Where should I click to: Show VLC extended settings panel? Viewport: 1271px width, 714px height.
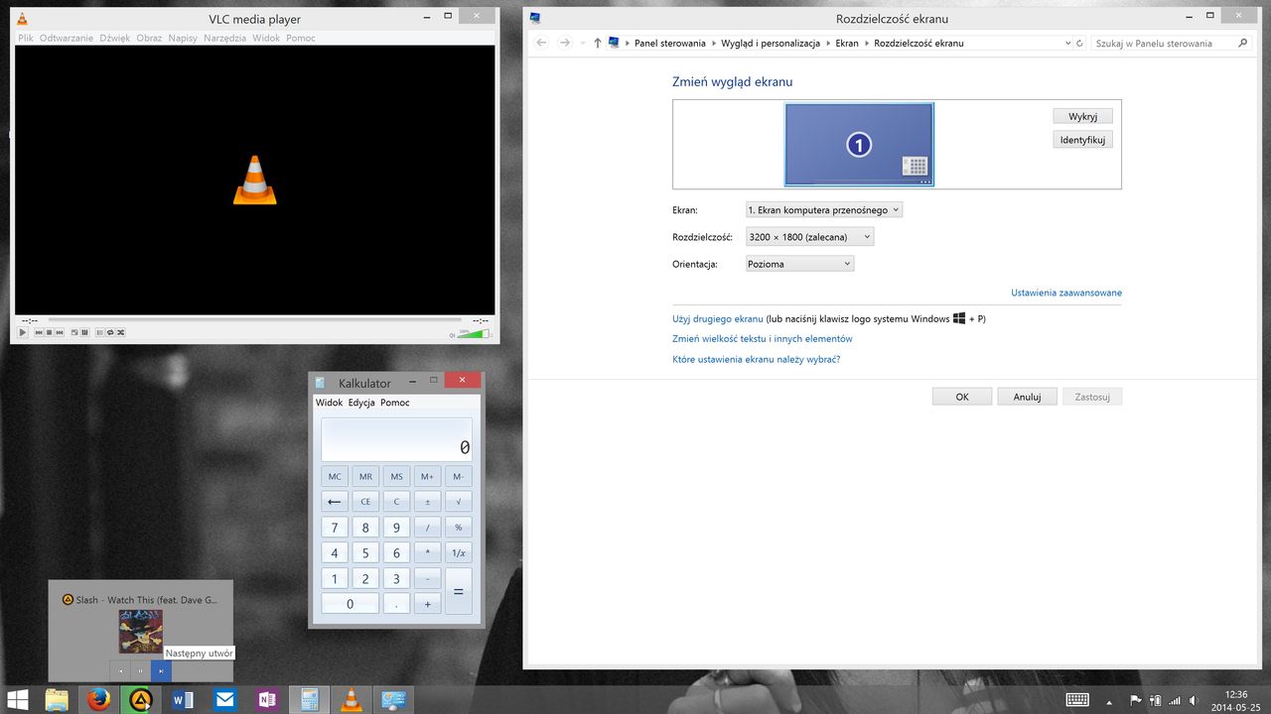coord(85,332)
